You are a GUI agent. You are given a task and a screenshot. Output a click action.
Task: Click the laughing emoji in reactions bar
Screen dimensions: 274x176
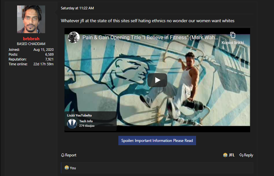67,168
